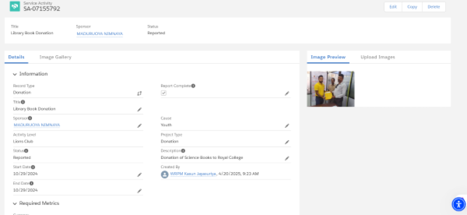Click header Status value Reported
467x215 pixels.
pos(156,33)
